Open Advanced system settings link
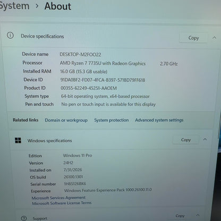The height and width of the screenshot is (221, 221). [x=159, y=120]
